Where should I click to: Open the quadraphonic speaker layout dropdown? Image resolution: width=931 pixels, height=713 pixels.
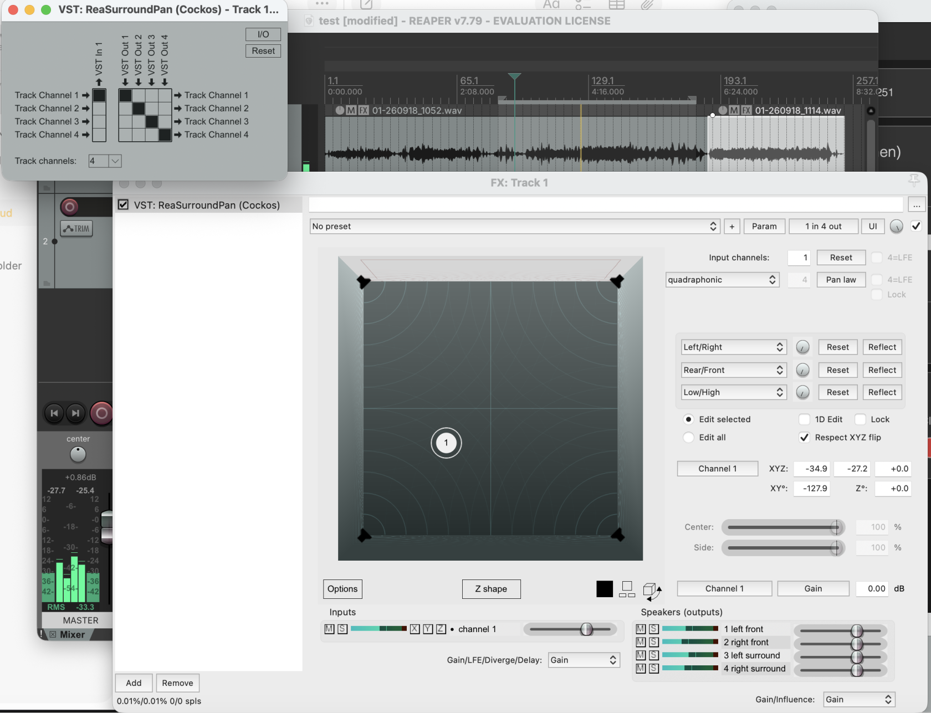(723, 280)
